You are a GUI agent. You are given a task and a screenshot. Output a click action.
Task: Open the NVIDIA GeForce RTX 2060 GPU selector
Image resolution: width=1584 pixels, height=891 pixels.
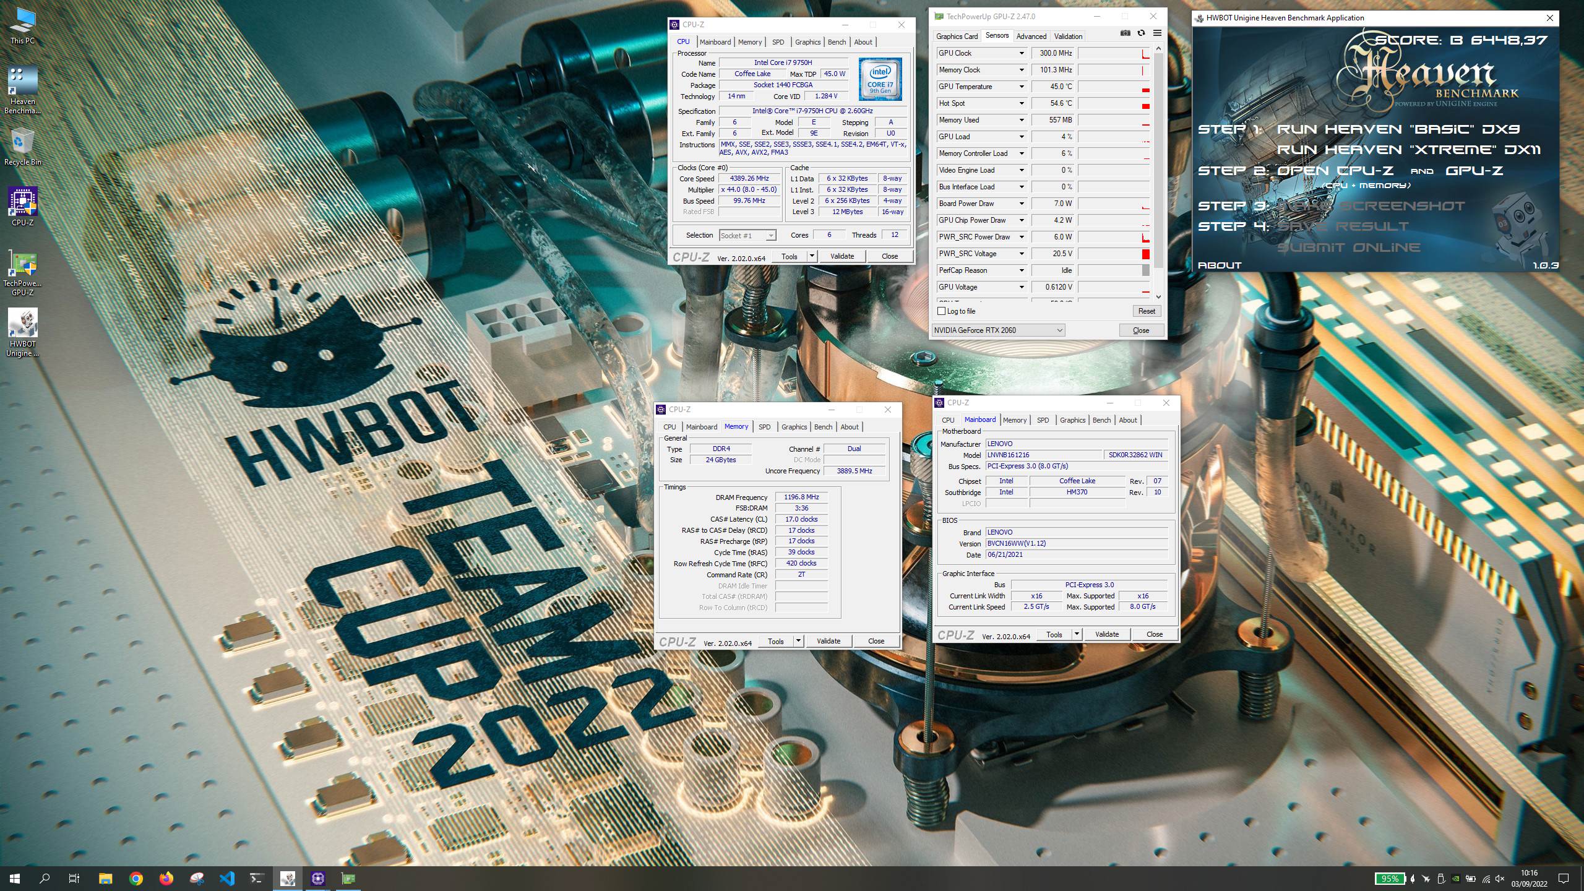998,330
